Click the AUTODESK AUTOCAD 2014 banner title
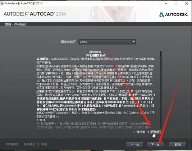 35,14
